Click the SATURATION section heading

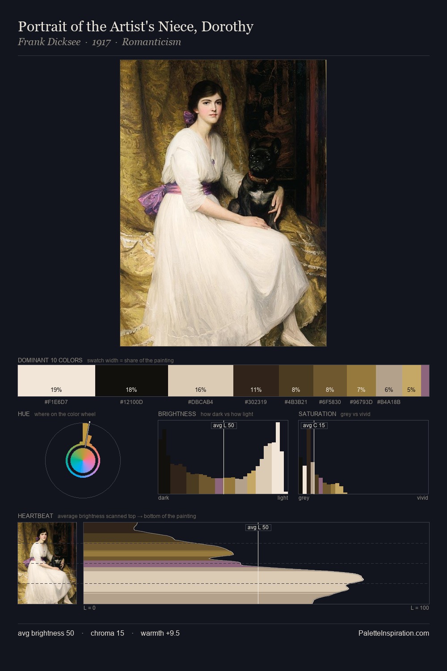coord(317,414)
